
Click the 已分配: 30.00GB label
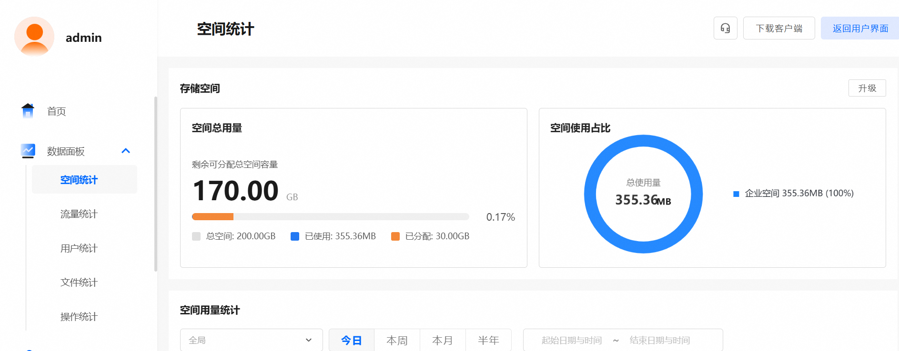(437, 236)
